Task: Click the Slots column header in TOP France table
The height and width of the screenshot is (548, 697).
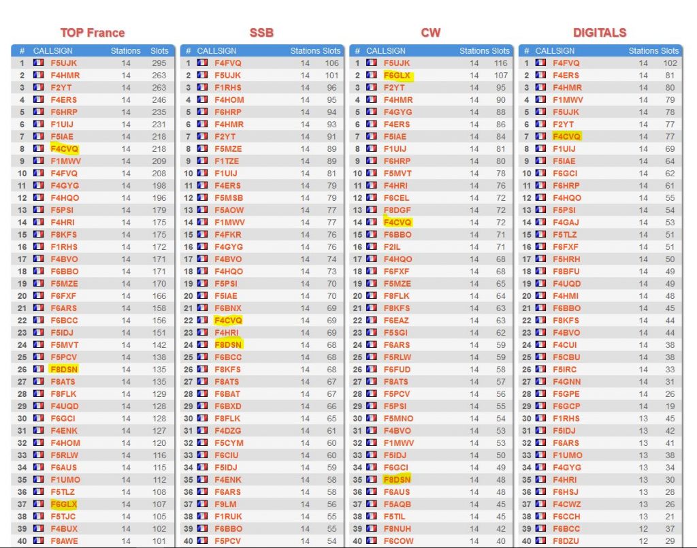Action: click(159, 50)
